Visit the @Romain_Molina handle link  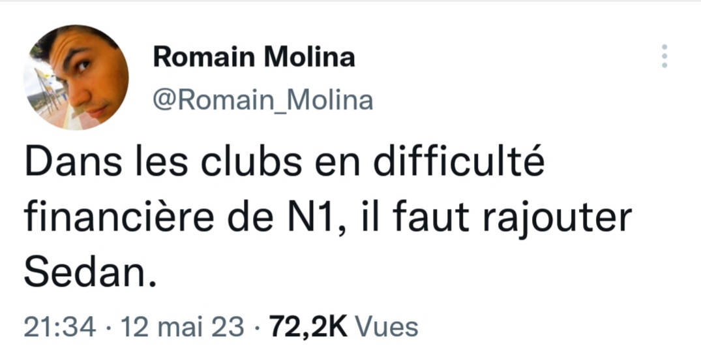[x=263, y=100]
